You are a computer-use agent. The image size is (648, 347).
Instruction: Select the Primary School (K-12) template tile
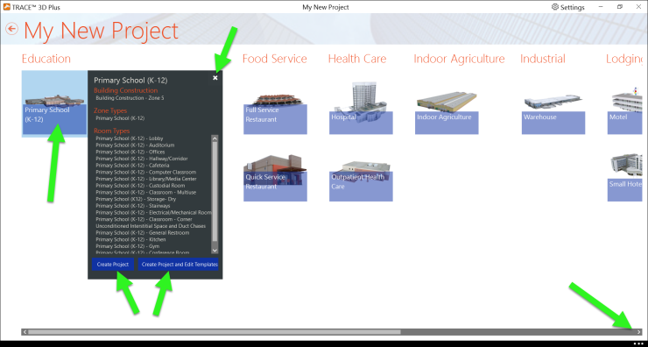54,103
